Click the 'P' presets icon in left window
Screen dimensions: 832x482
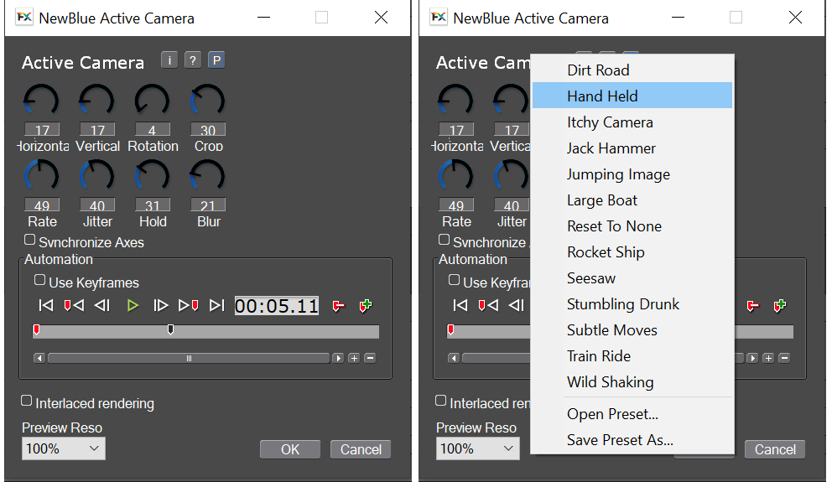point(216,60)
